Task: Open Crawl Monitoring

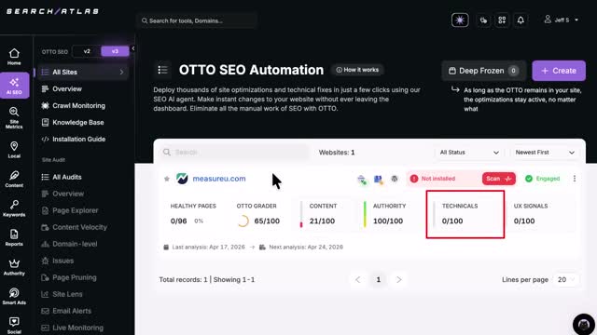Action: pyautogui.click(x=78, y=105)
